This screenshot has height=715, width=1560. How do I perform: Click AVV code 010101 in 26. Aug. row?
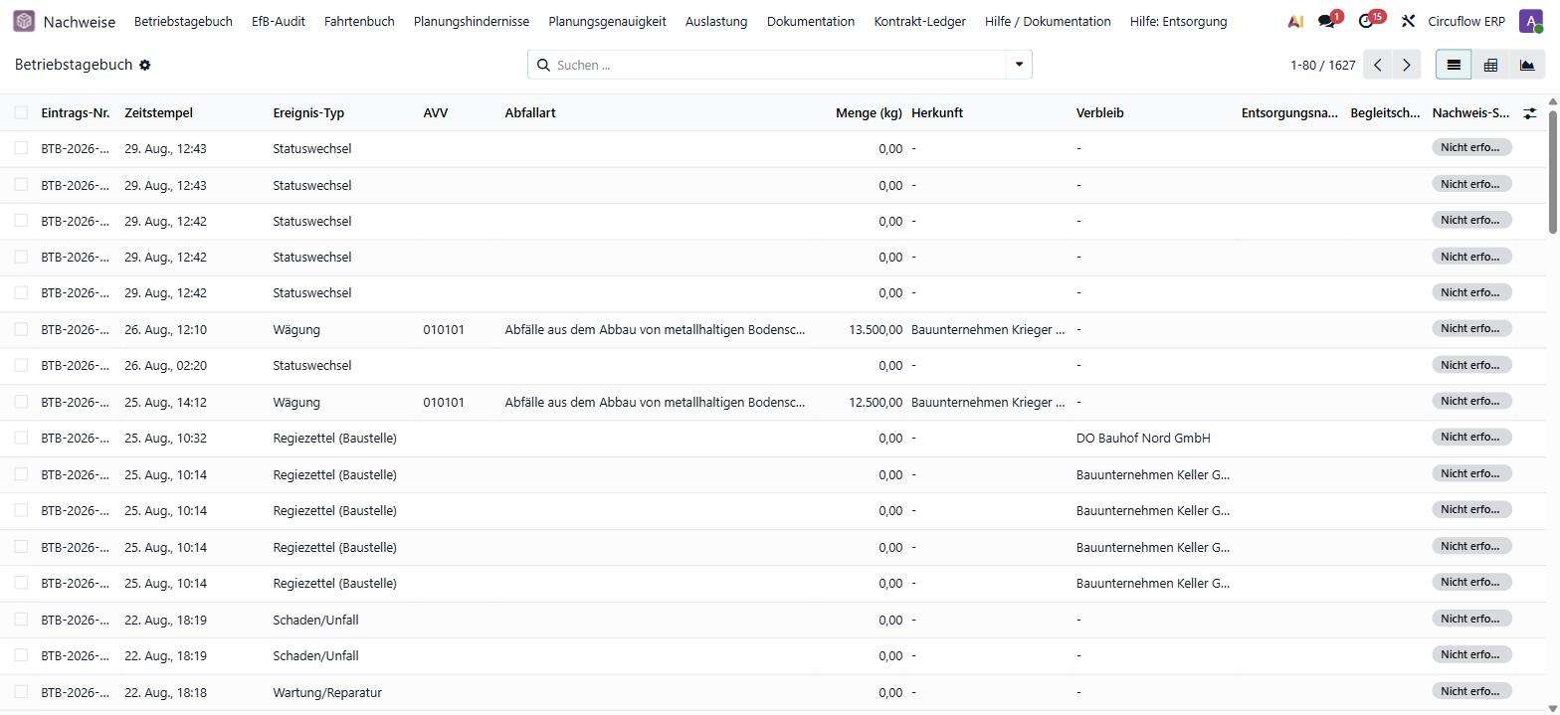pos(444,329)
